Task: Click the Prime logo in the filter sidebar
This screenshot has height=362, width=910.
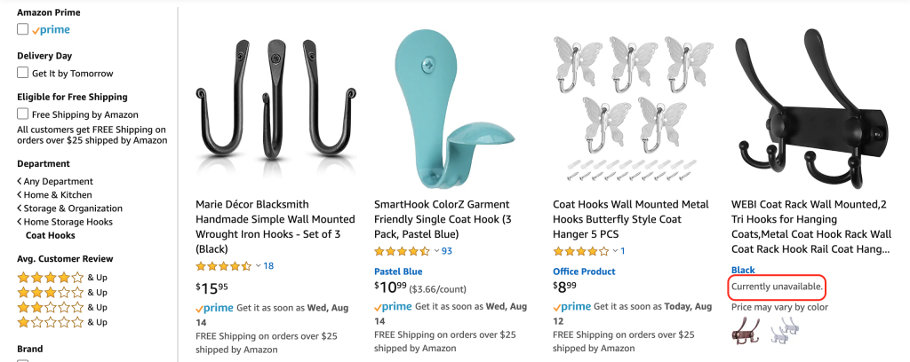Action: tap(51, 30)
